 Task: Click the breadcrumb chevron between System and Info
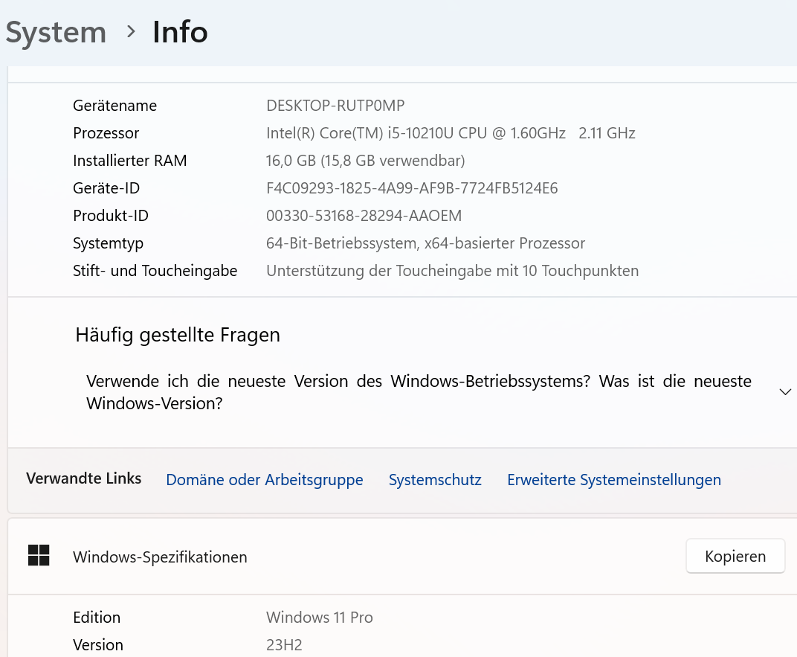(131, 32)
